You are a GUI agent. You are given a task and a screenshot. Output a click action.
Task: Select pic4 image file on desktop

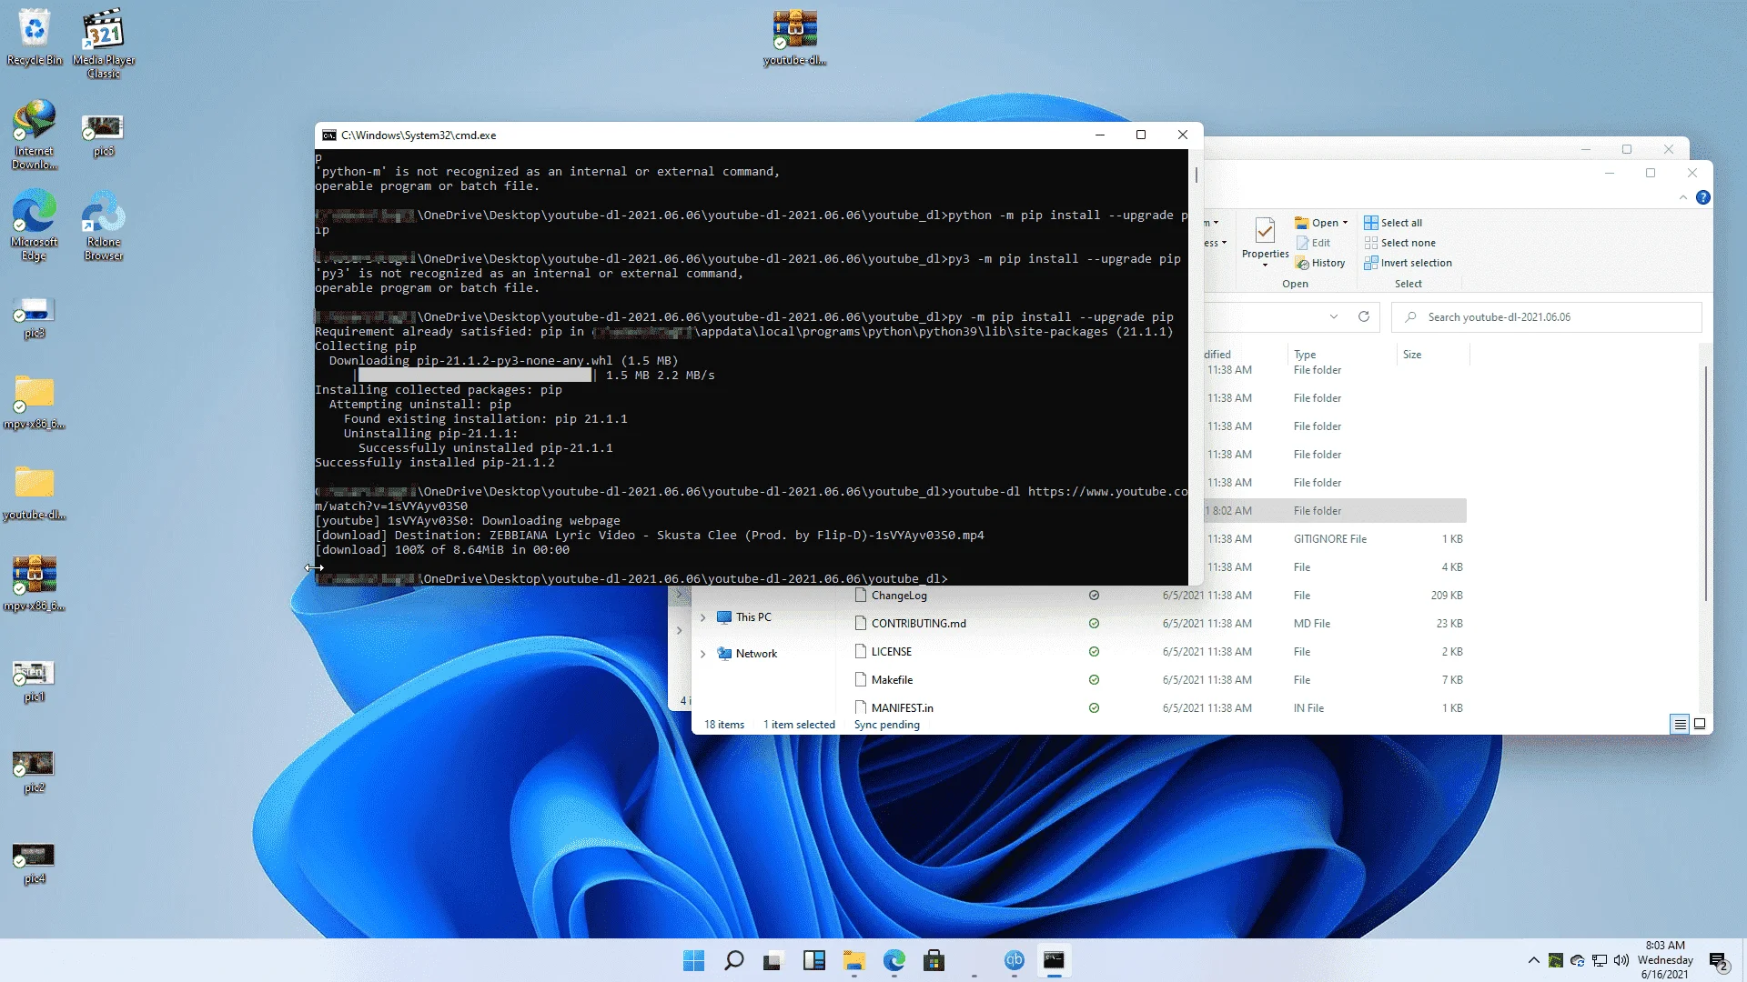(x=35, y=863)
